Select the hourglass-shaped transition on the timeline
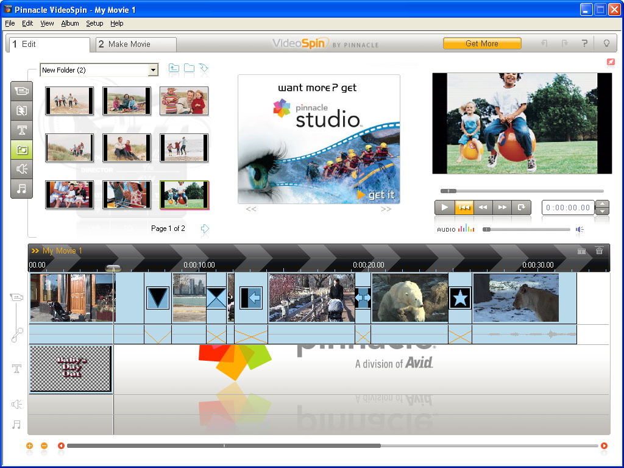 [216, 298]
